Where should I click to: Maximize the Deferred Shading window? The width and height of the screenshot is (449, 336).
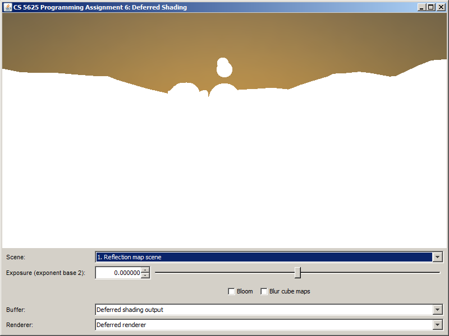click(430, 7)
